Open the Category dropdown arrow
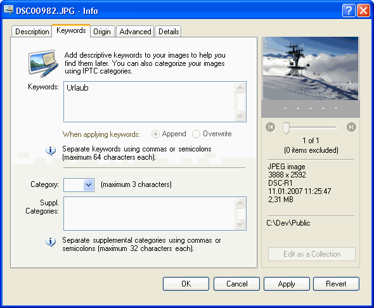The image size is (374, 308). pyautogui.click(x=89, y=185)
